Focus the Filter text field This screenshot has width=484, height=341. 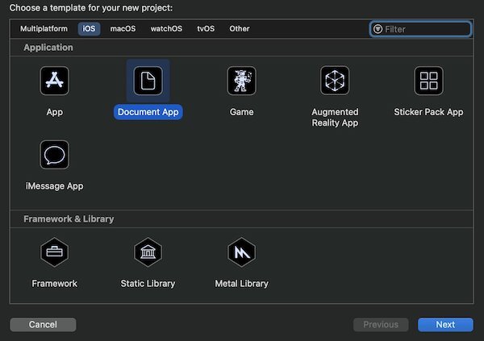[x=420, y=29]
